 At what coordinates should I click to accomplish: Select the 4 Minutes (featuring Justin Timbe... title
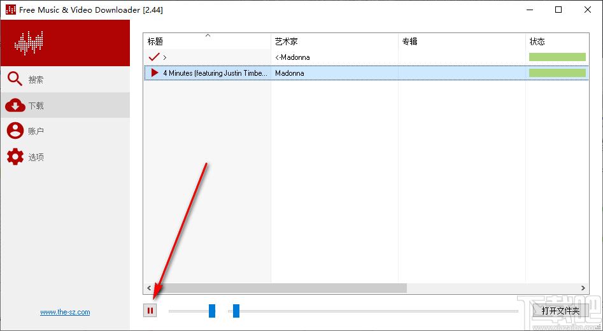point(215,73)
